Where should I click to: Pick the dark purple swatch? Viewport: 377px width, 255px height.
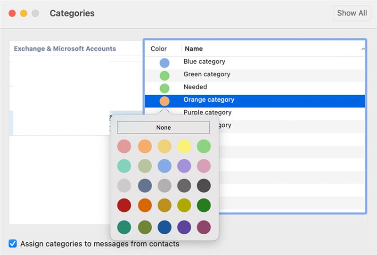tap(184, 227)
